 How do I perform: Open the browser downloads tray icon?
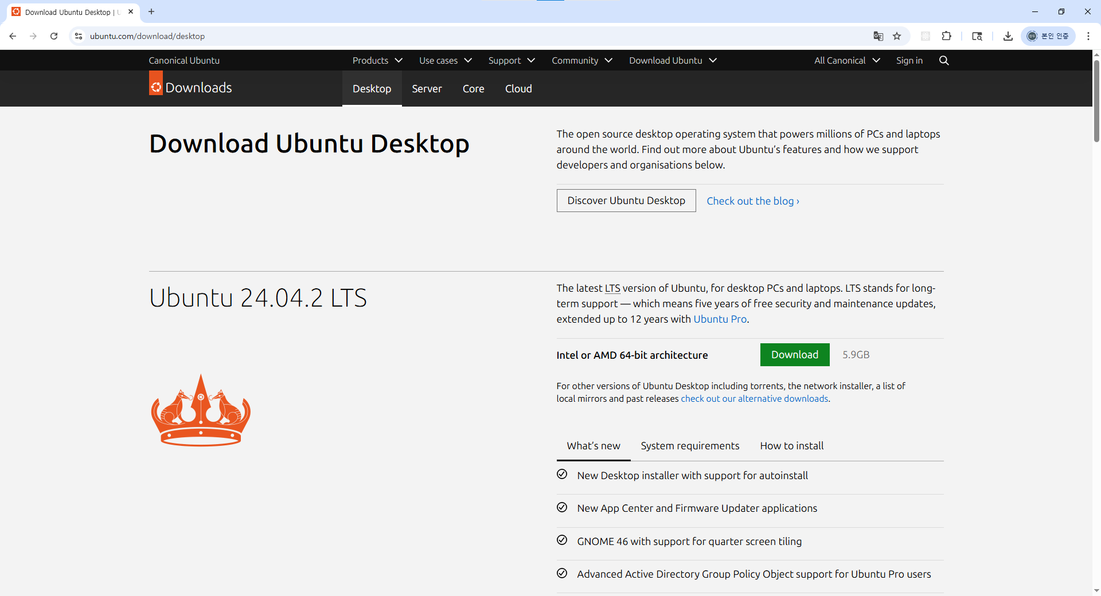(x=1008, y=36)
